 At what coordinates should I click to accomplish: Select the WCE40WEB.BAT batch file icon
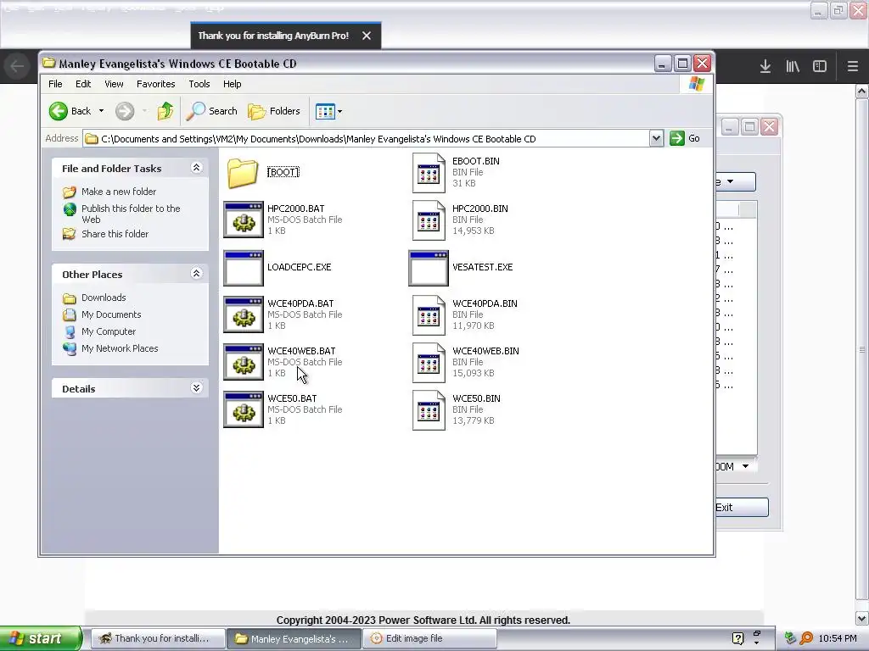(244, 363)
